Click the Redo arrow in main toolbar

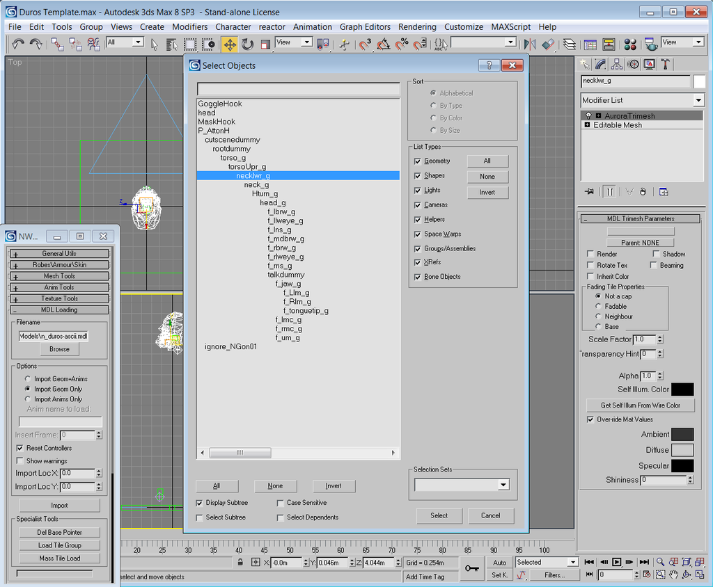(36, 44)
